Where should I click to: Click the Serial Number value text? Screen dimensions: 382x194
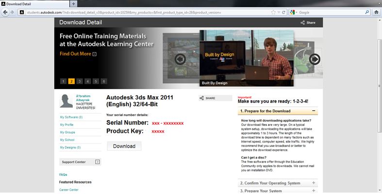click(167, 123)
